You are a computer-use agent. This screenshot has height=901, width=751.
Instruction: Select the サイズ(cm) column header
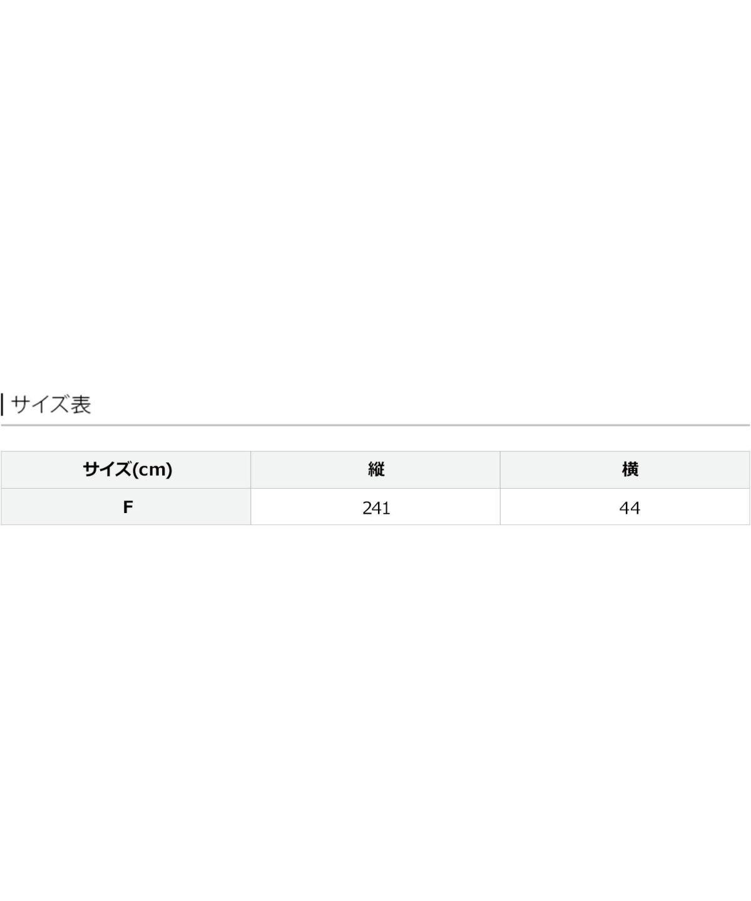127,469
